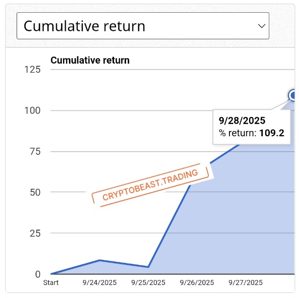299x298 pixels.
Task: Click the line peak at 9/24/2025
Action: [100, 260]
